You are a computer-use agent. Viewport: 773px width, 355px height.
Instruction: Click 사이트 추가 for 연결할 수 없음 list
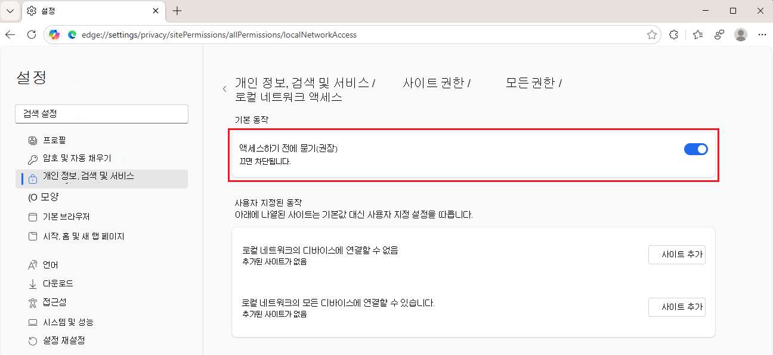point(677,255)
